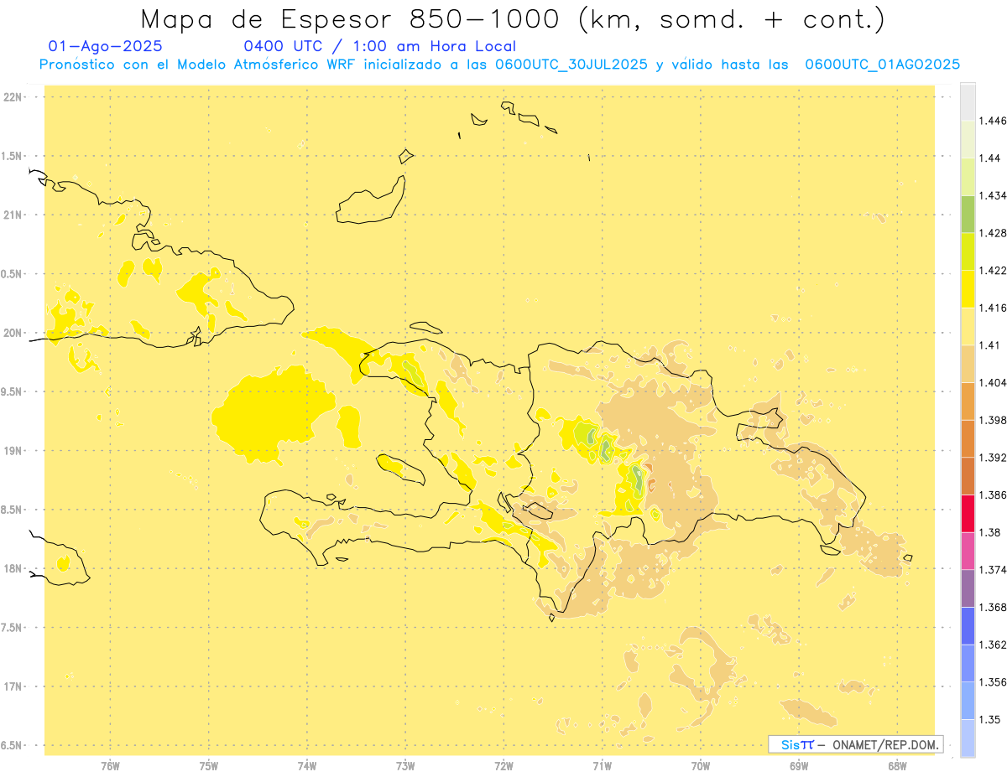This screenshot has height=777, width=1007.
Task: Select the pink swatch between 1.374 and 1.38
Action: 968,551
